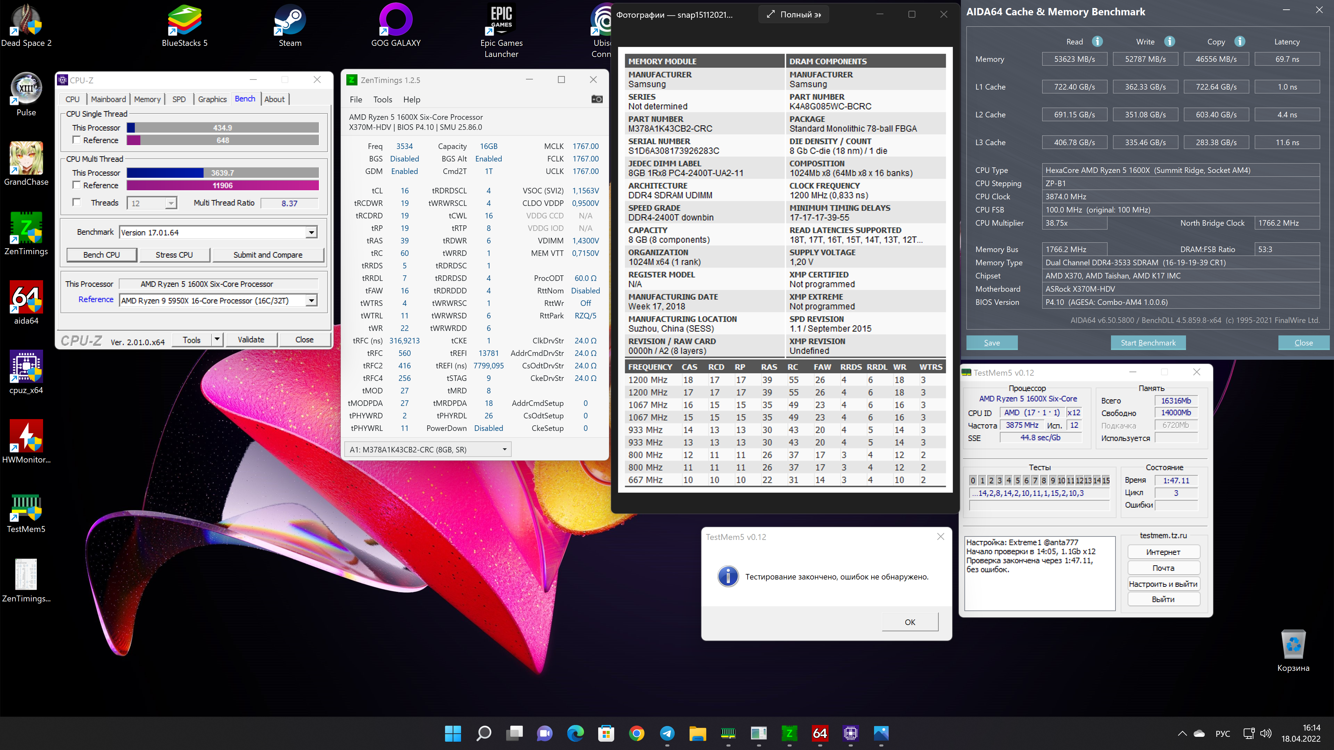This screenshot has width=1334, height=750.
Task: Open Telegram from the taskbar
Action: click(667, 733)
